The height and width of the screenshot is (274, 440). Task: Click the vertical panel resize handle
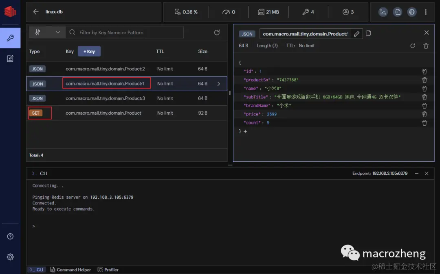[x=230, y=93]
